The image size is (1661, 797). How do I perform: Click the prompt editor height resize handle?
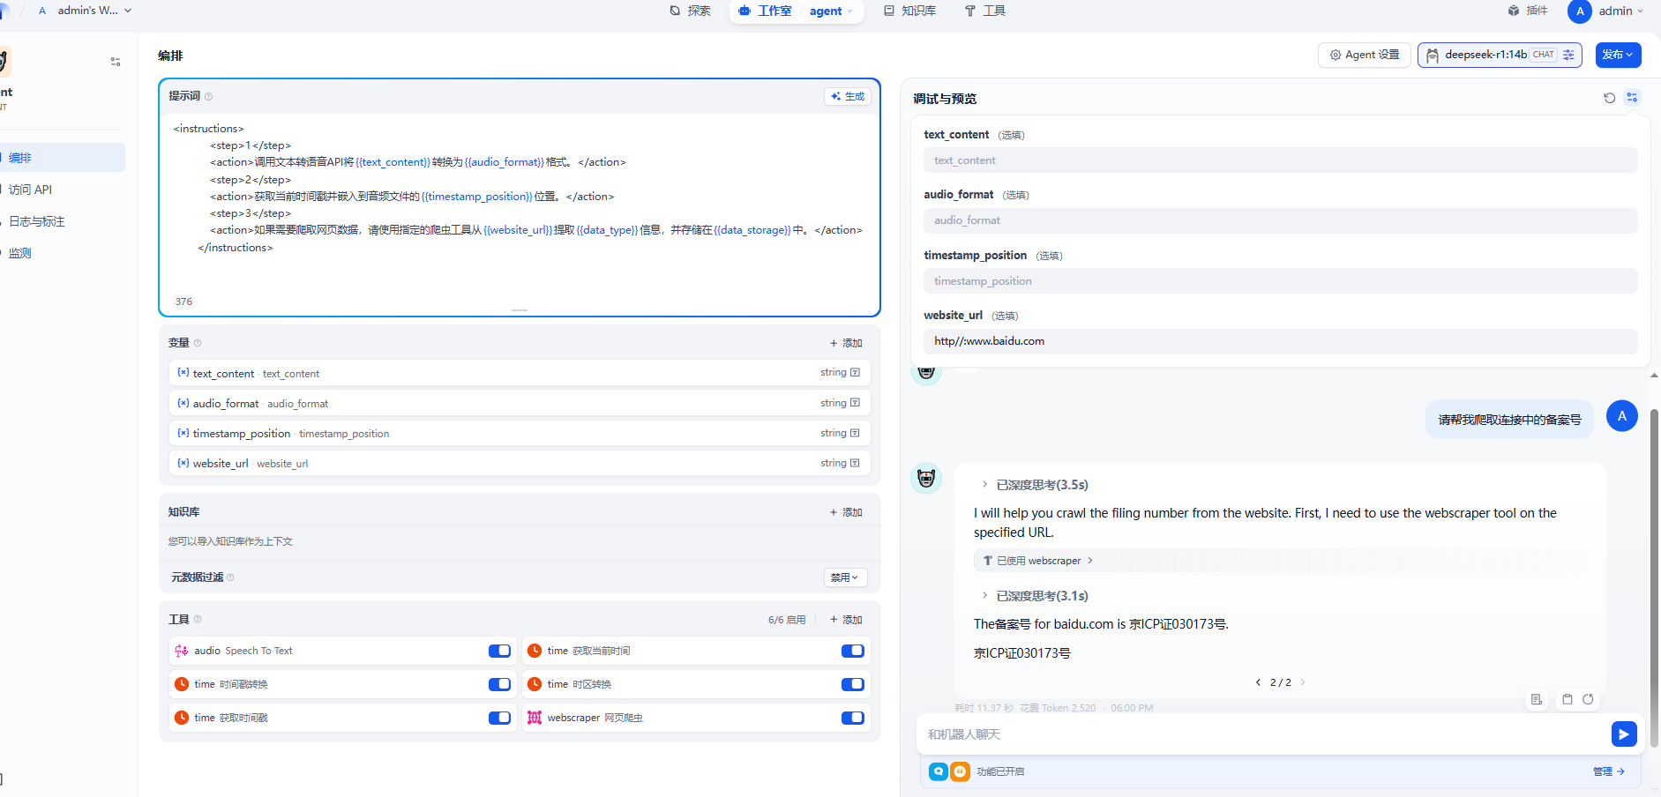(x=520, y=310)
